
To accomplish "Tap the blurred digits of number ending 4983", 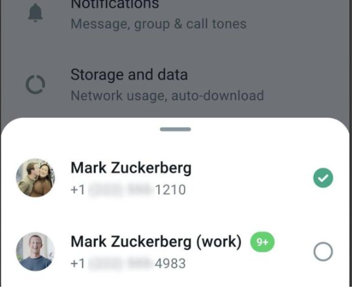I will point(120,263).
